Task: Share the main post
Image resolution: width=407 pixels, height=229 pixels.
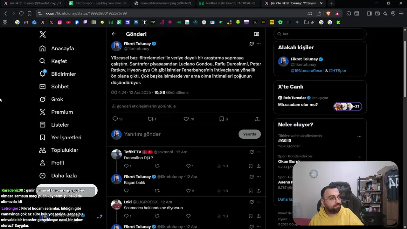Action: [x=257, y=119]
